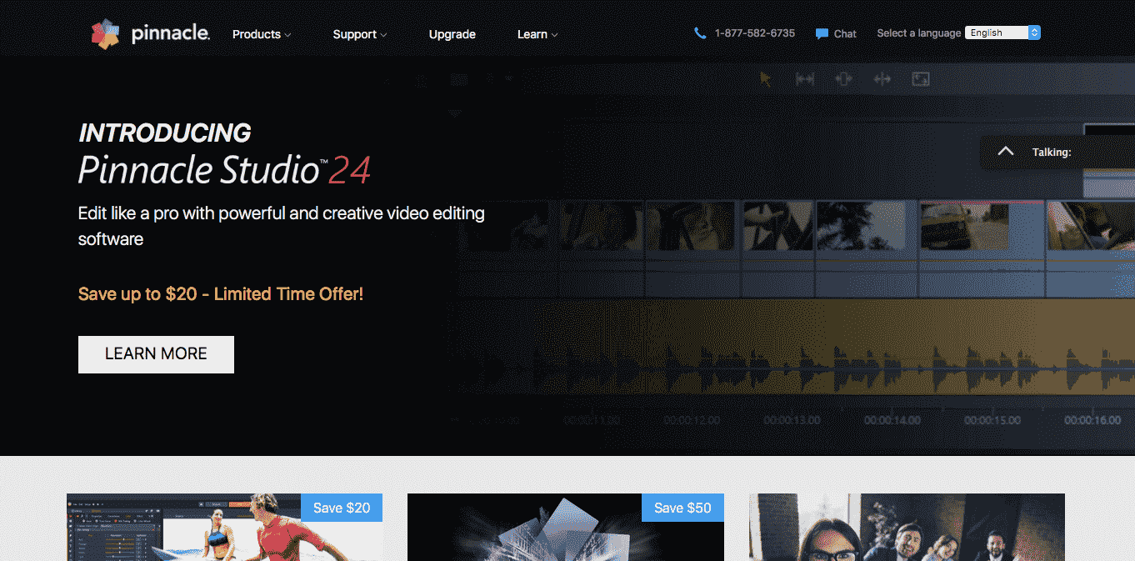Click Save up to $20 offer text
The width and height of the screenshot is (1135, 561).
221,294
